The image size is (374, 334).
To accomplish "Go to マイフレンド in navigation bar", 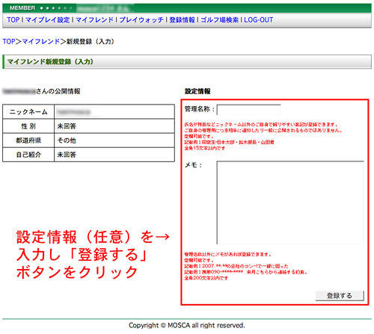I will pyautogui.click(x=94, y=20).
